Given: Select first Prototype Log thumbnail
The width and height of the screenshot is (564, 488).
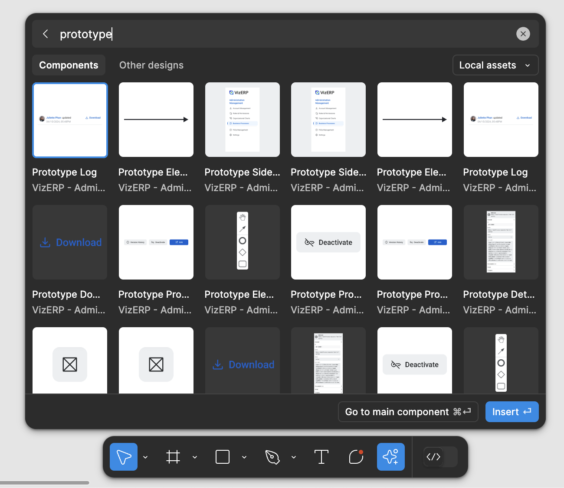Looking at the screenshot, I should (x=70, y=120).
